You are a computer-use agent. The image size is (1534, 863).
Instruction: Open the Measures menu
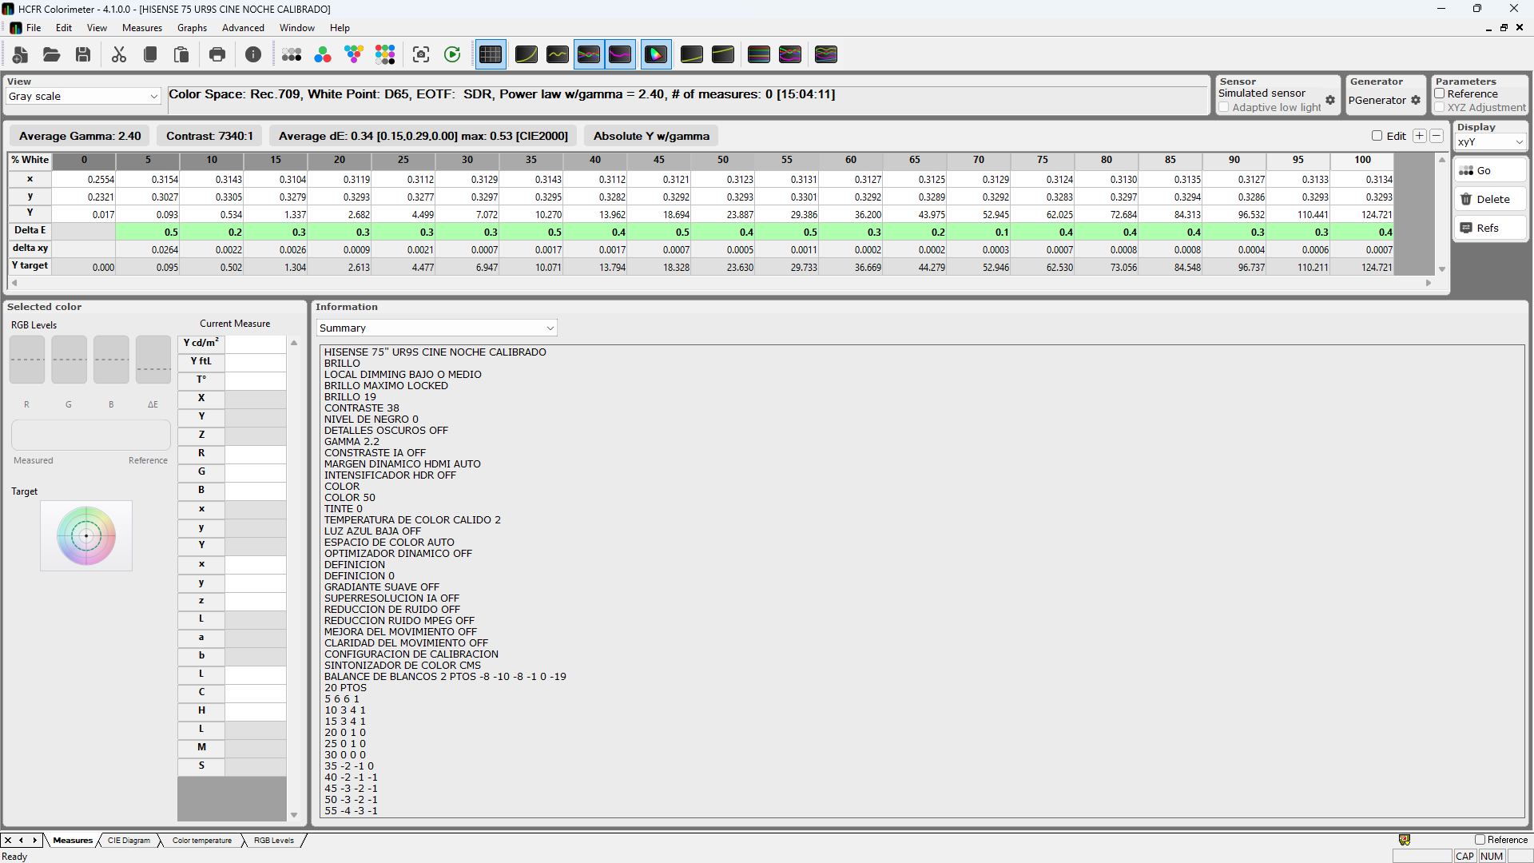pyautogui.click(x=142, y=27)
